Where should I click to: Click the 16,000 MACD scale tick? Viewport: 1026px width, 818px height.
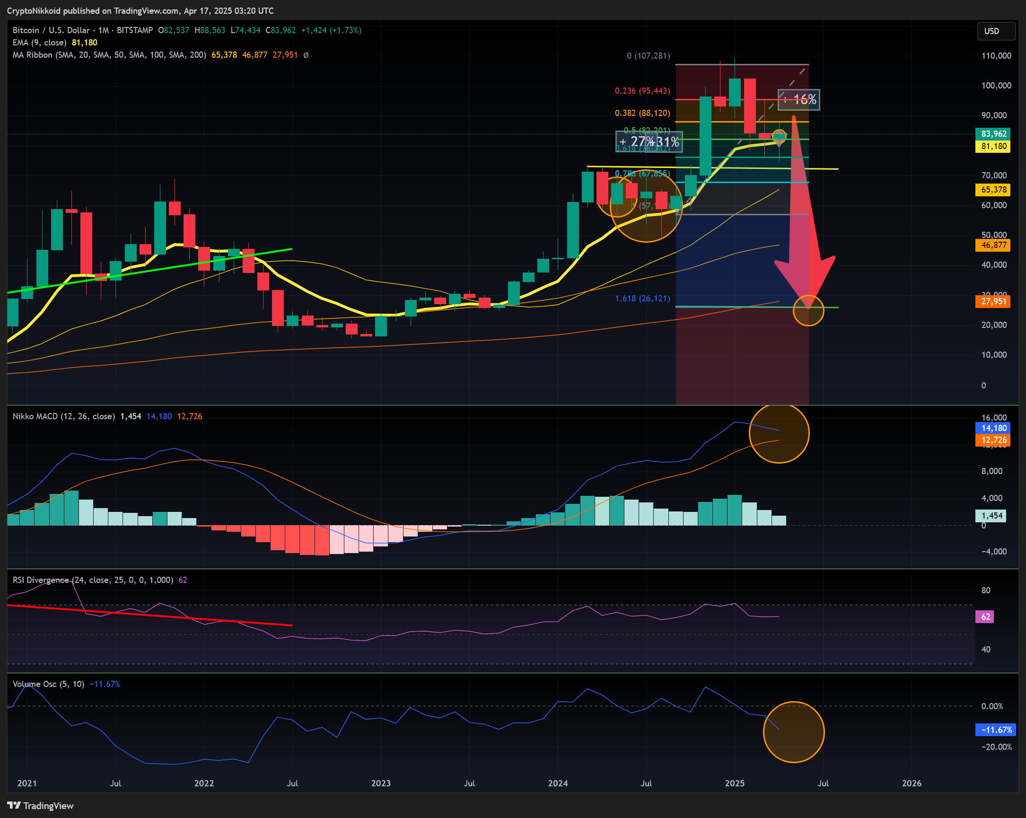click(x=994, y=418)
